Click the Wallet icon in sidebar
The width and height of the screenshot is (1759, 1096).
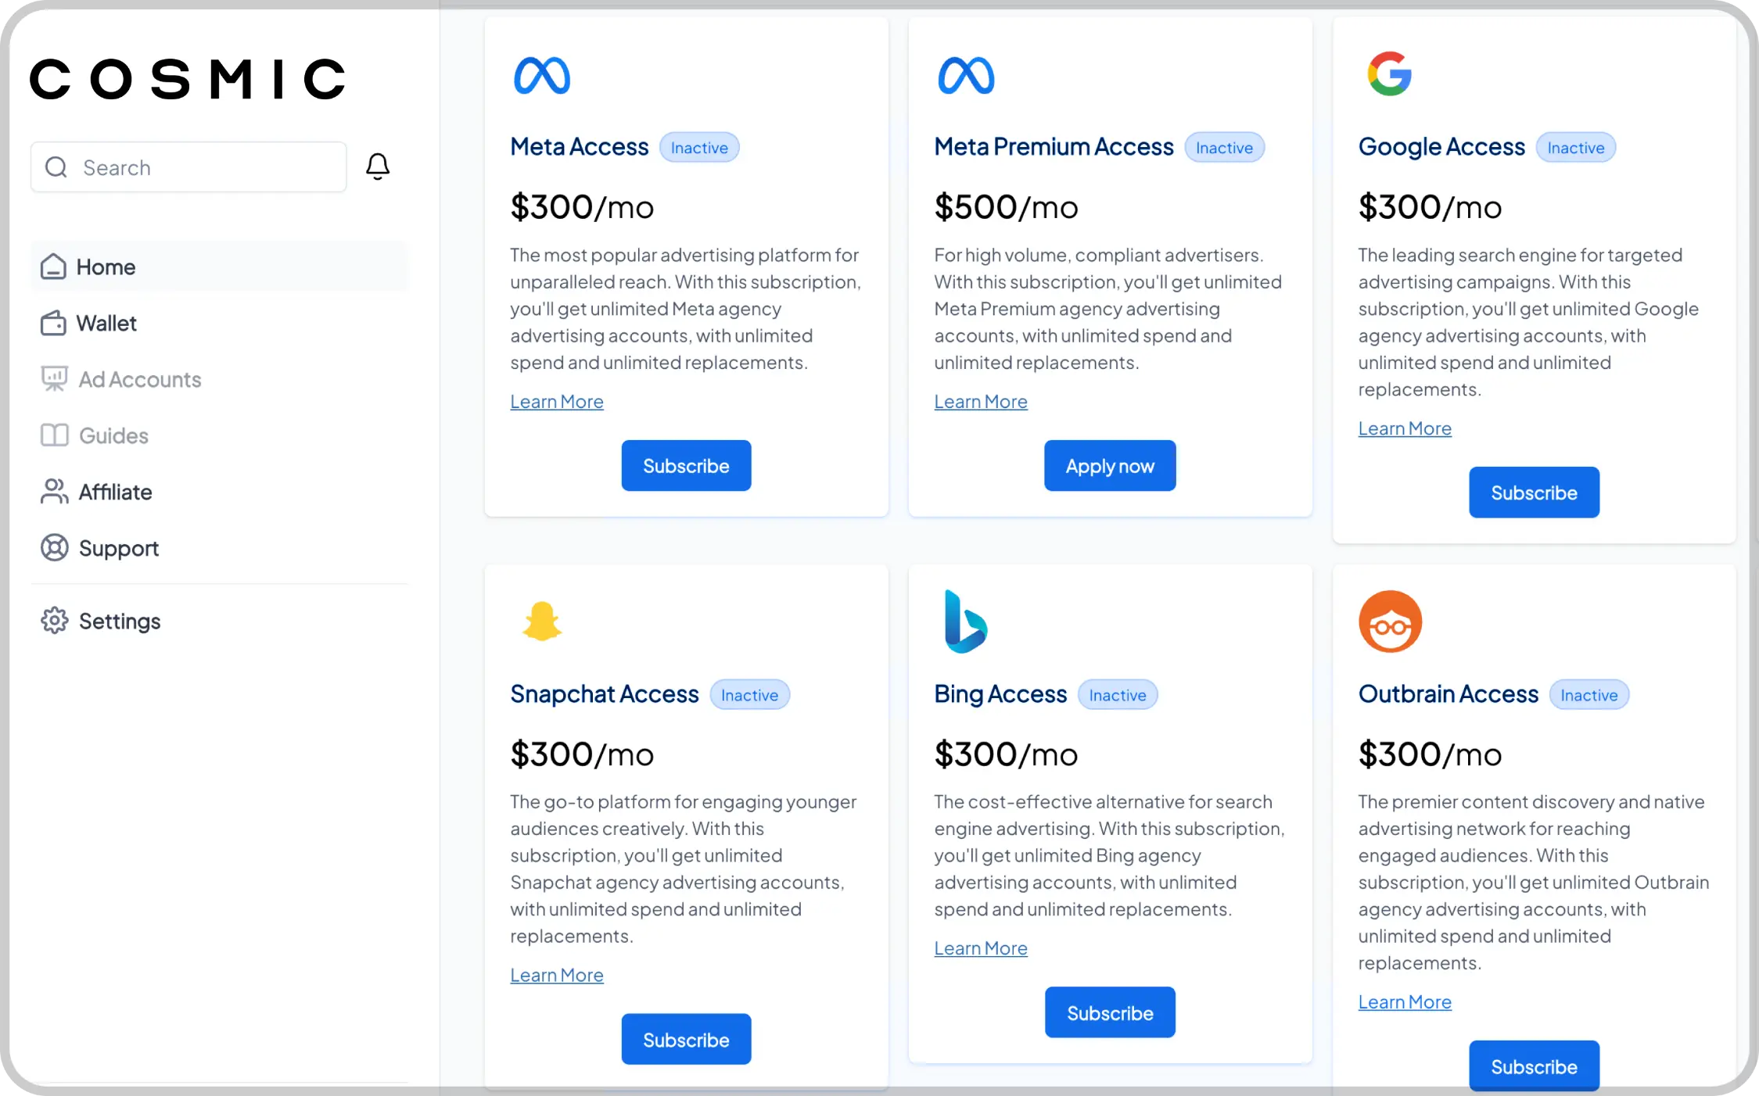click(x=53, y=323)
